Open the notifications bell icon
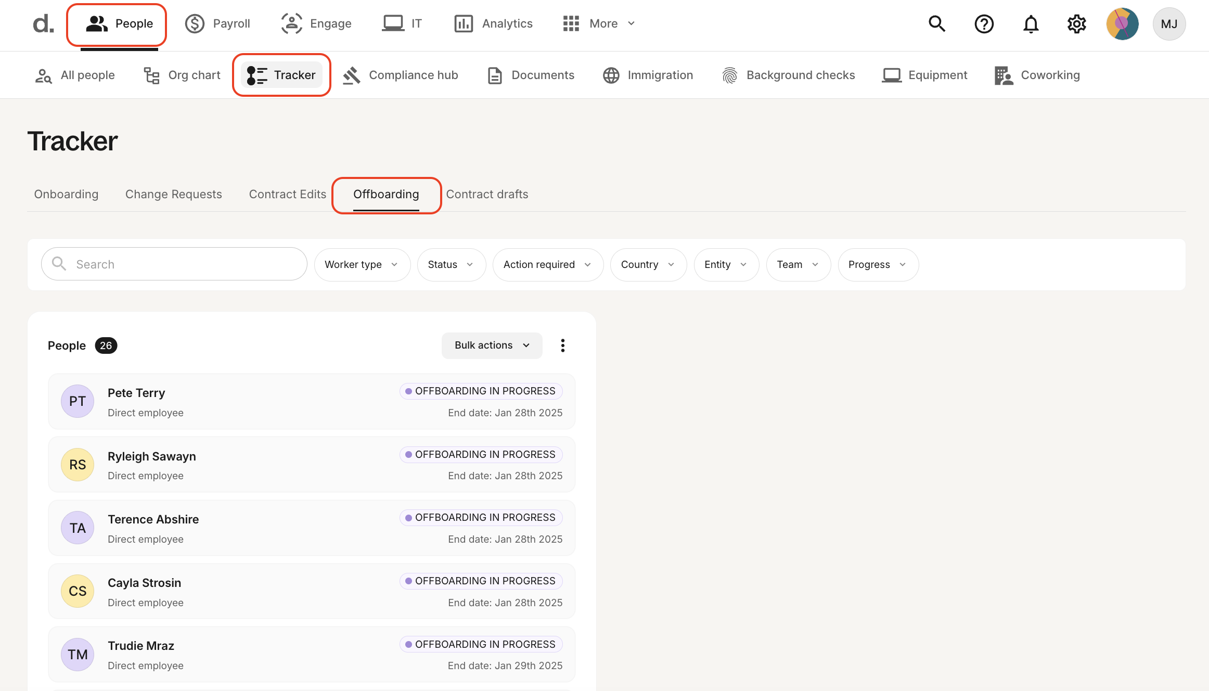 pos(1031,23)
